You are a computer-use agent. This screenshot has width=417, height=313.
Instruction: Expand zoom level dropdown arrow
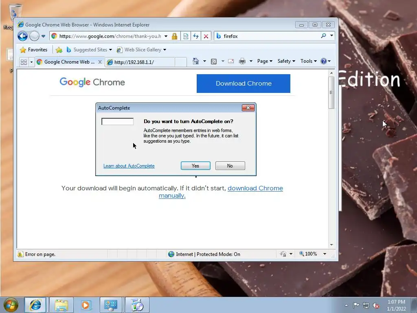pos(325,254)
